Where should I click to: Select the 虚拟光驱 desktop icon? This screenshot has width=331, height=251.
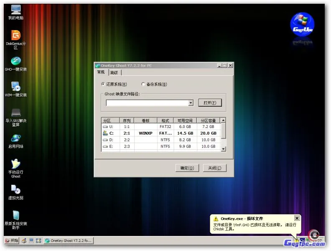[x=16, y=192]
